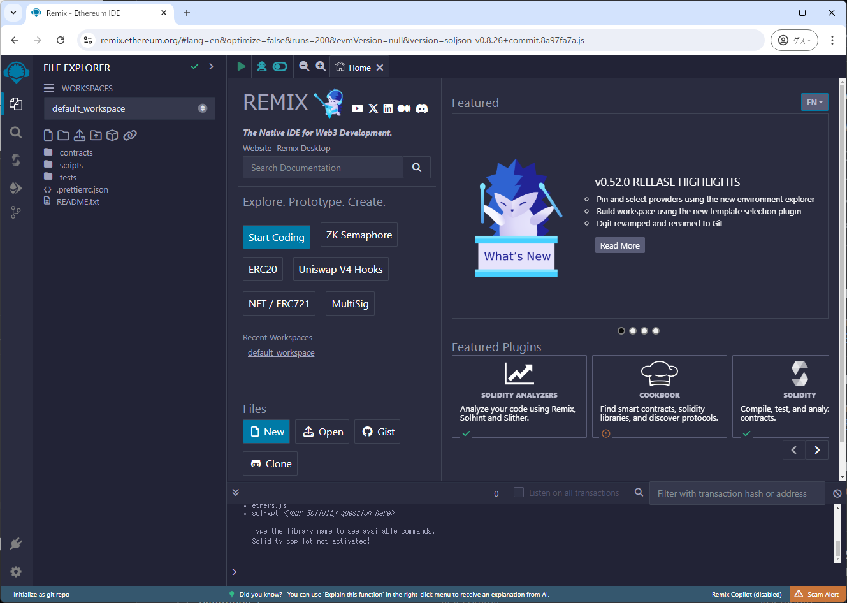The image size is (847, 603).
Task: Open the WORKSPACES hamburger menu
Action: pyautogui.click(x=49, y=88)
